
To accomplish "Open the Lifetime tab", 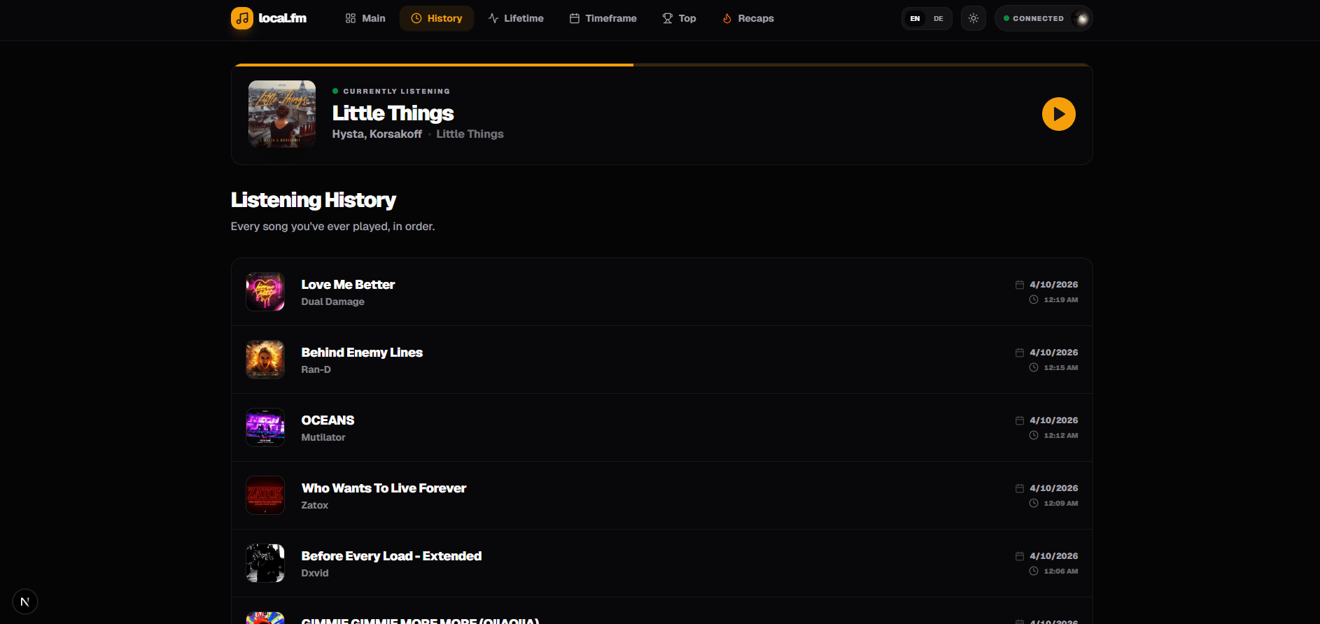I will 516,18.
